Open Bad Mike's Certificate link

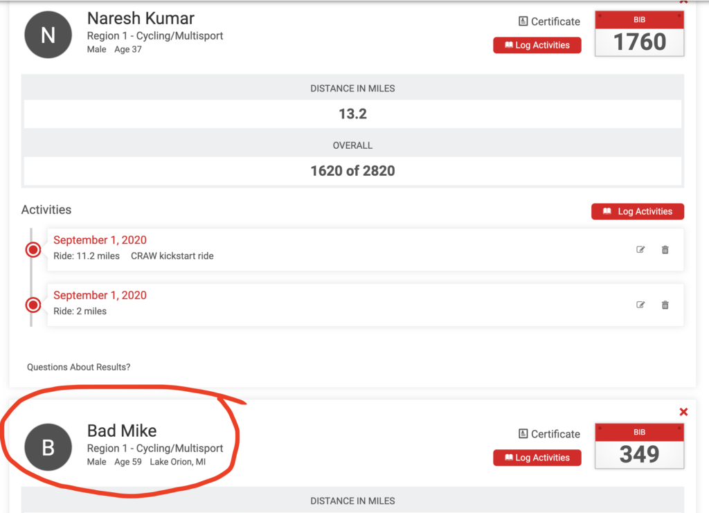[549, 434]
